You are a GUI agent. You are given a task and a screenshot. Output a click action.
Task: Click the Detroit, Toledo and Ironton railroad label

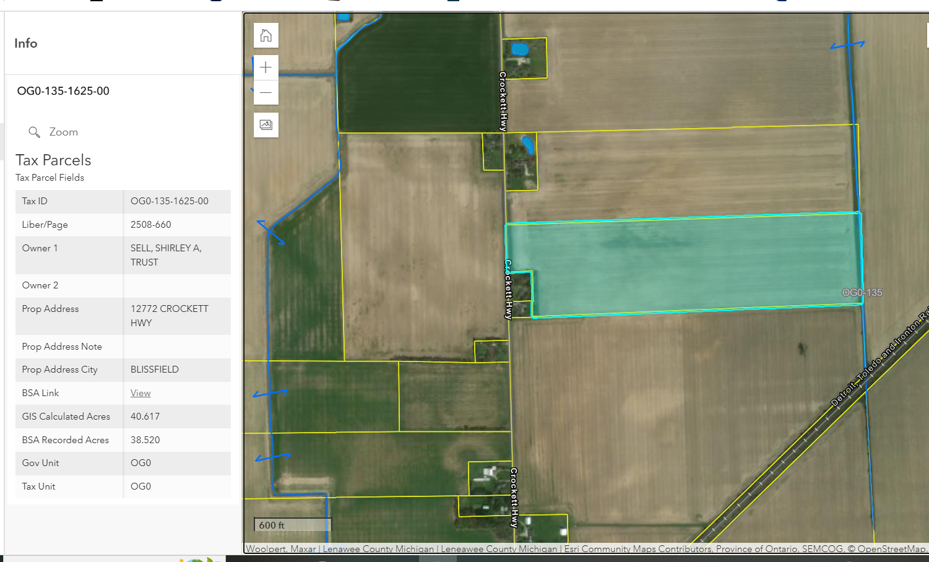pyautogui.click(x=879, y=359)
